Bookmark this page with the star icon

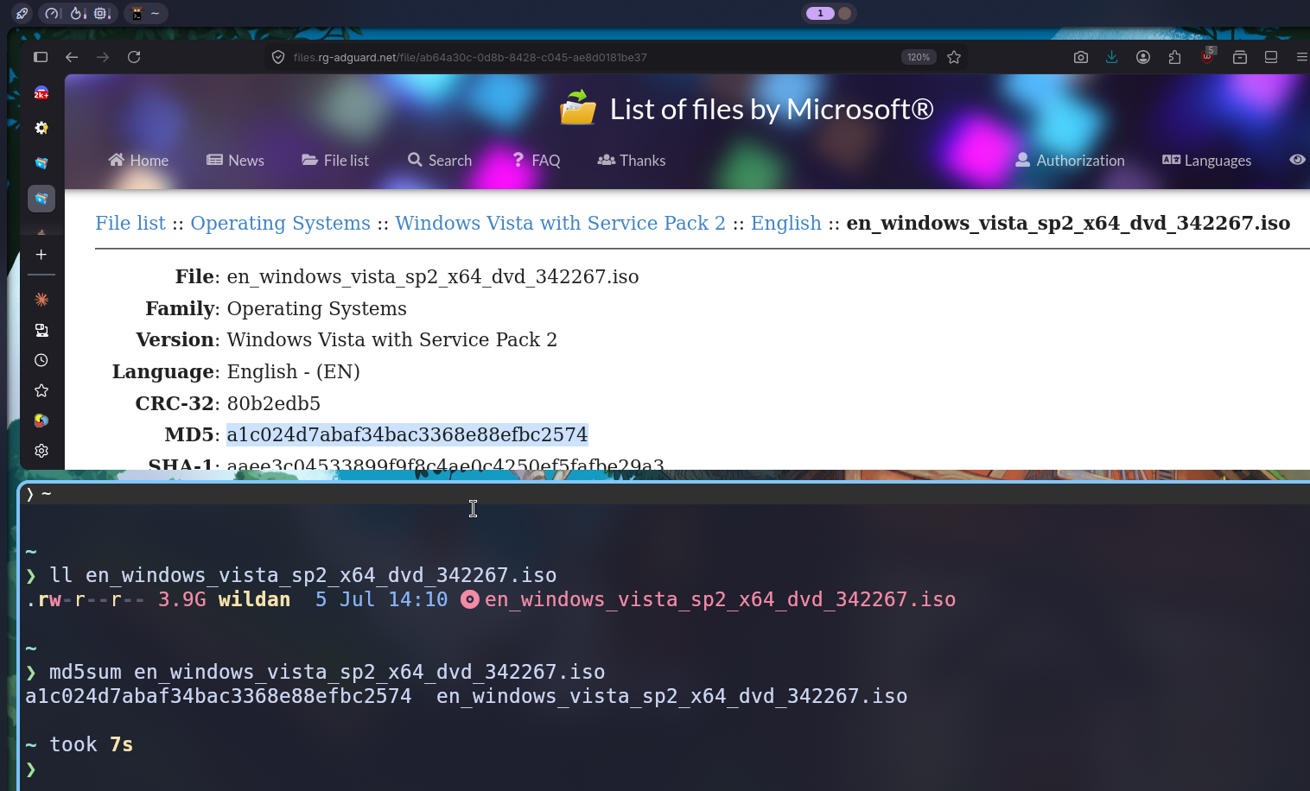coord(954,57)
